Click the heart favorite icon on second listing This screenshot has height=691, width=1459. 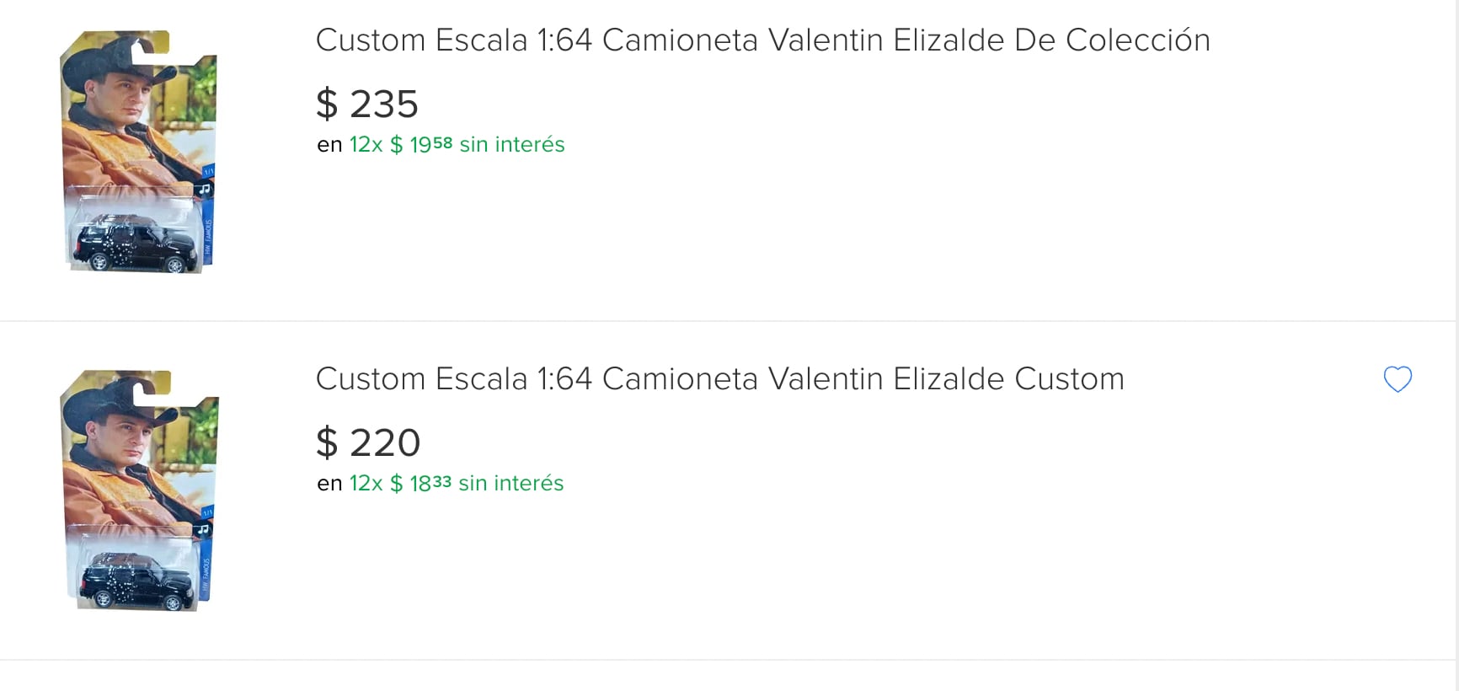[1398, 379]
